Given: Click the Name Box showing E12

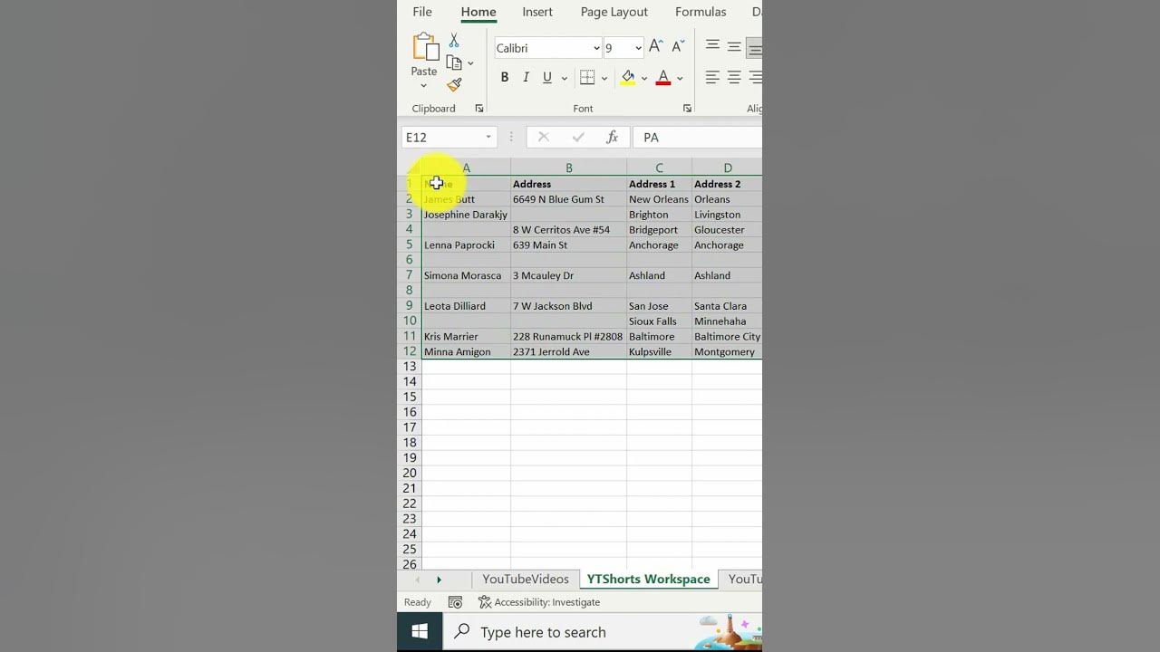Looking at the screenshot, I should [442, 137].
